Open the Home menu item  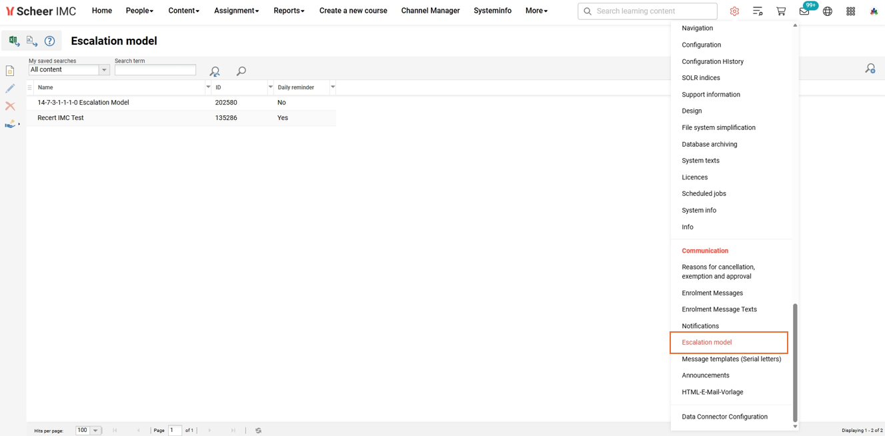coord(102,11)
